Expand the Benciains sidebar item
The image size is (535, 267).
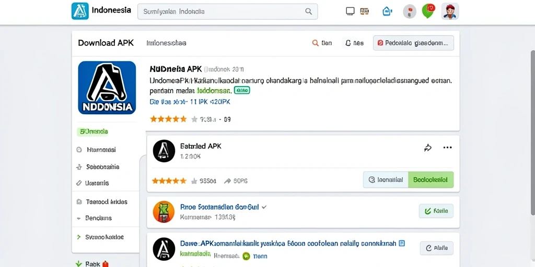click(98, 218)
